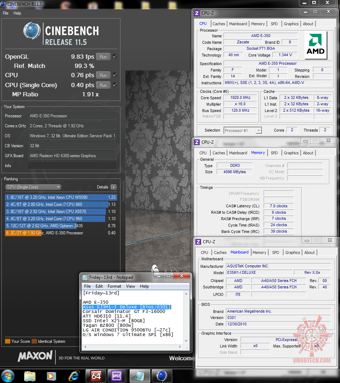
Task: Select Graphics tab in the Mainboard CPU-Z window
Action: [293, 252]
